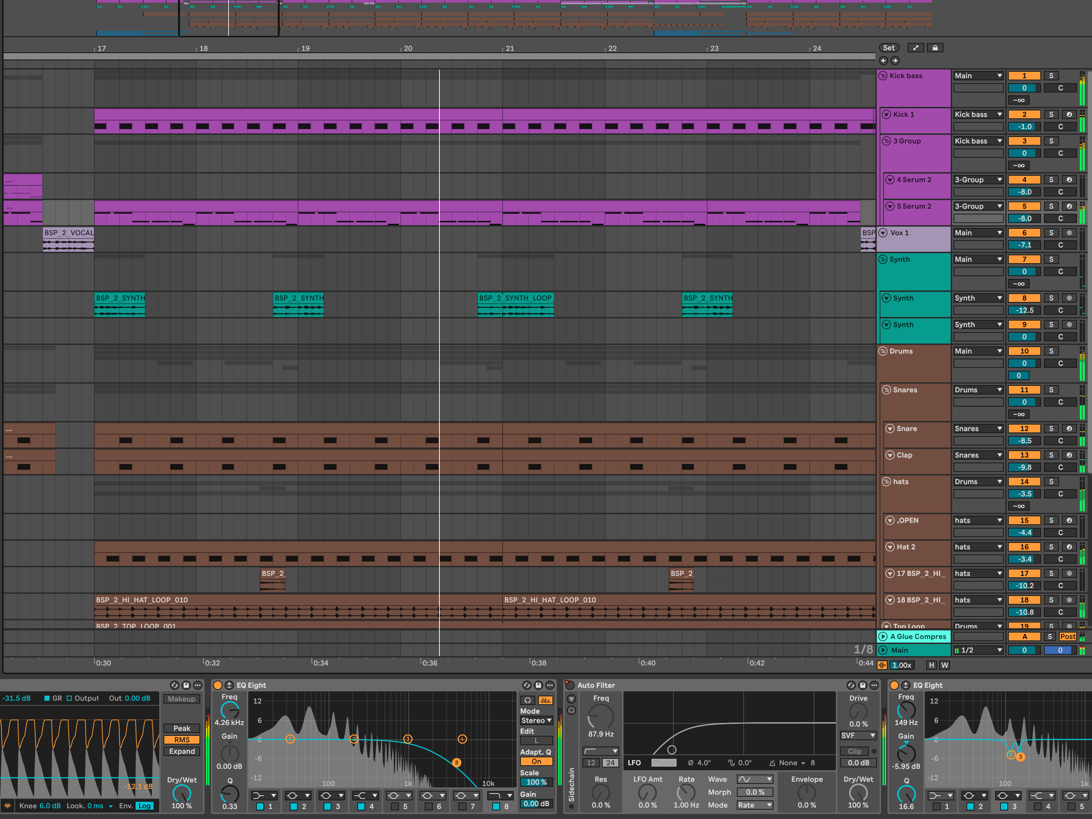Save compressor preset disk icon
Image resolution: width=1092 pixels, height=819 pixels.
pyautogui.click(x=186, y=685)
